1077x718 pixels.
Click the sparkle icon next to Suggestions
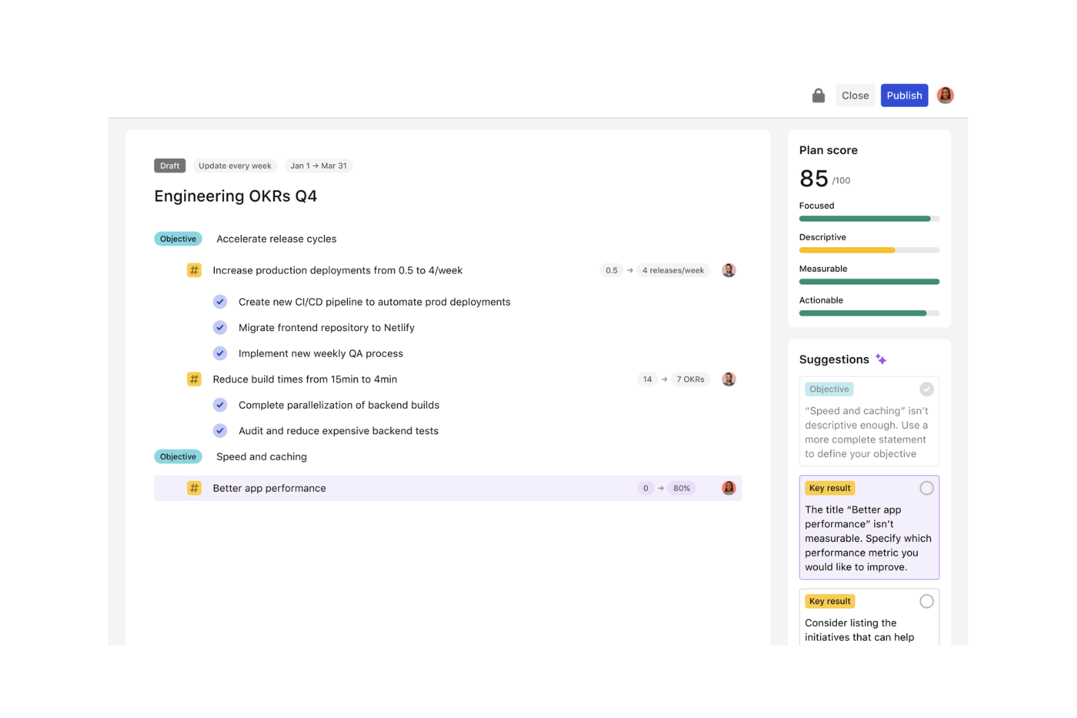pyautogui.click(x=881, y=359)
